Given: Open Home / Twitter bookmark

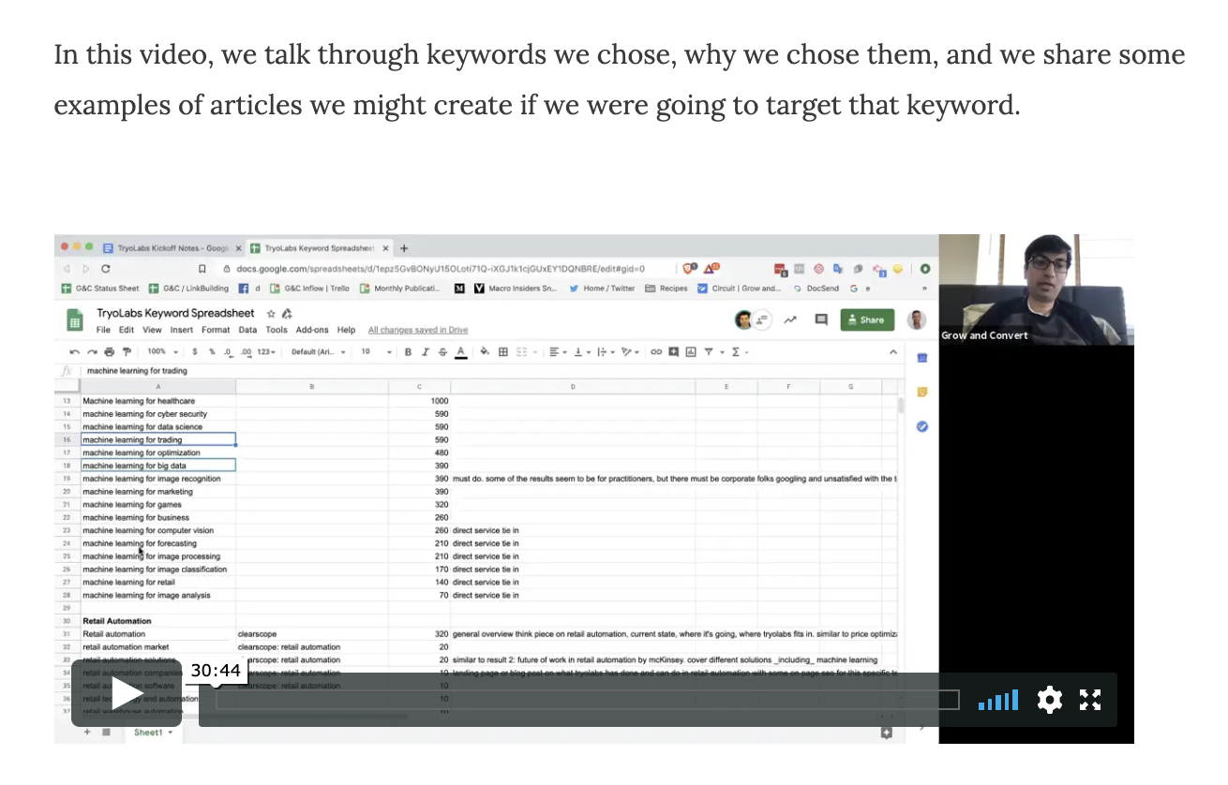Looking at the screenshot, I should pyautogui.click(x=602, y=289).
